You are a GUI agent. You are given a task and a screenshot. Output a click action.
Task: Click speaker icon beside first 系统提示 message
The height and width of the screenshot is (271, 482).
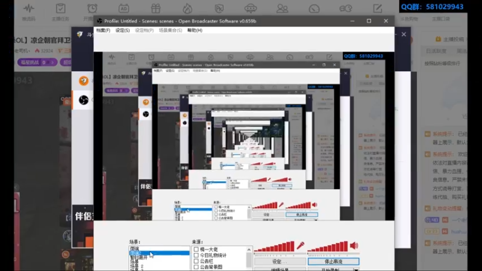[x=428, y=134]
